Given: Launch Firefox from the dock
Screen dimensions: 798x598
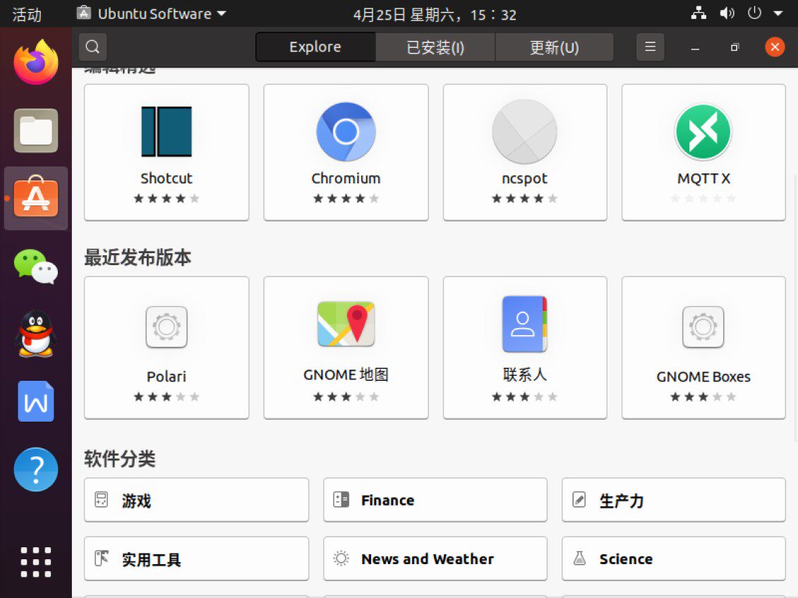Looking at the screenshot, I should click(x=35, y=63).
